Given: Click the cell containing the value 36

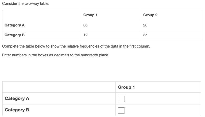Looking at the screenshot, I should click(x=86, y=25).
